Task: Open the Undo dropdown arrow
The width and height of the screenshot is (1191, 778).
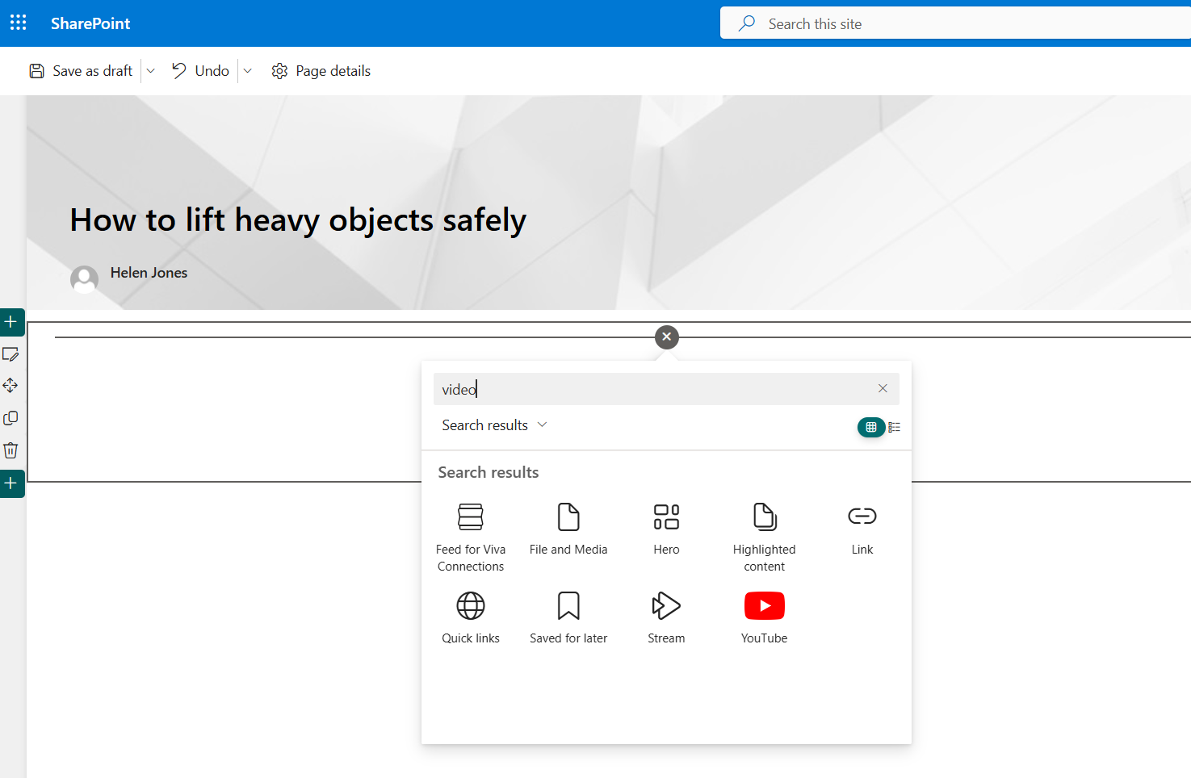Action: coord(248,71)
